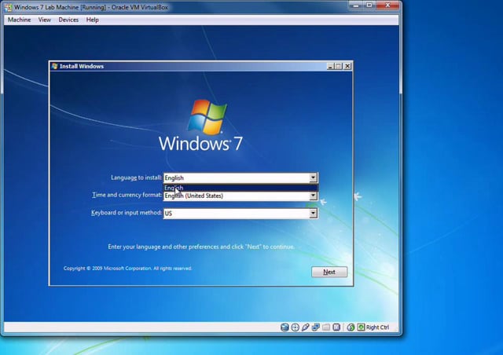
Task: Select the highlighted English option in the list
Action: click(240, 188)
